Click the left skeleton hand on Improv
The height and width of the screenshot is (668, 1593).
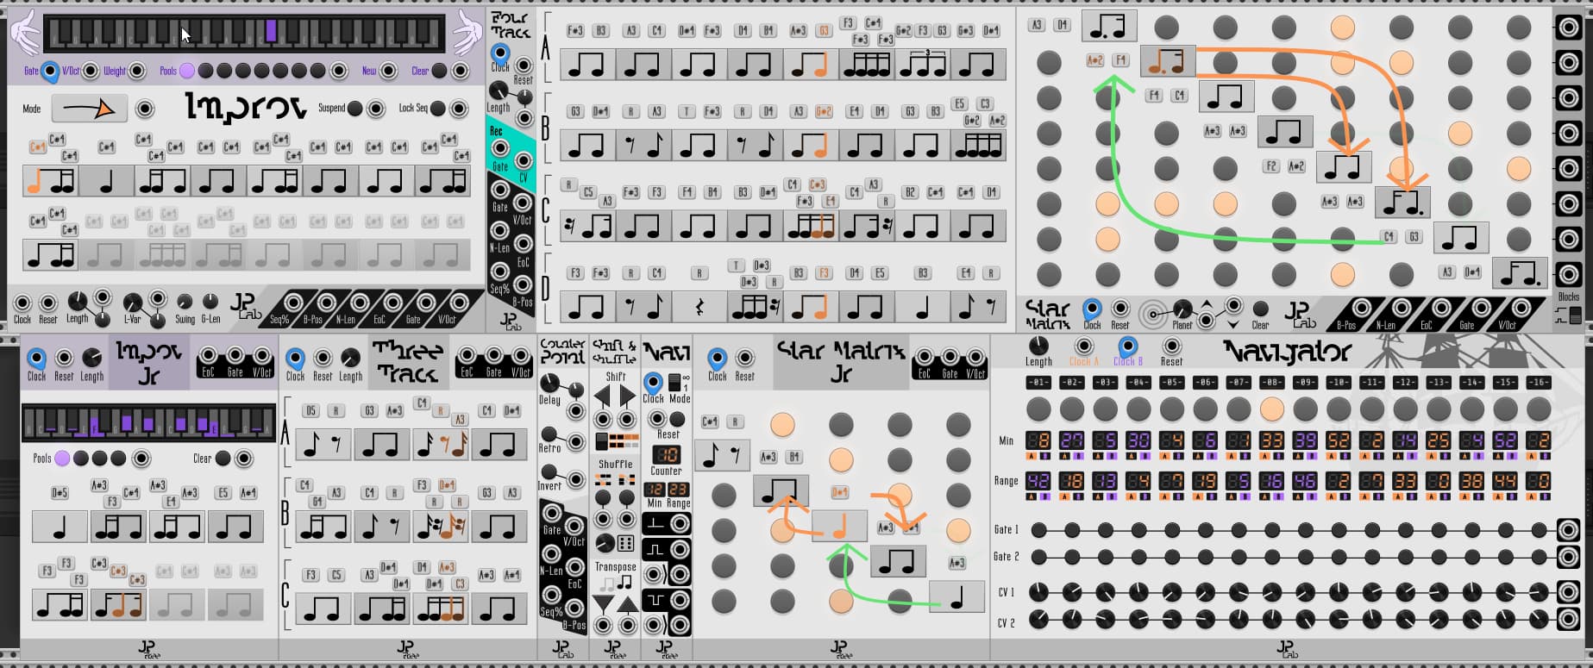coord(24,34)
